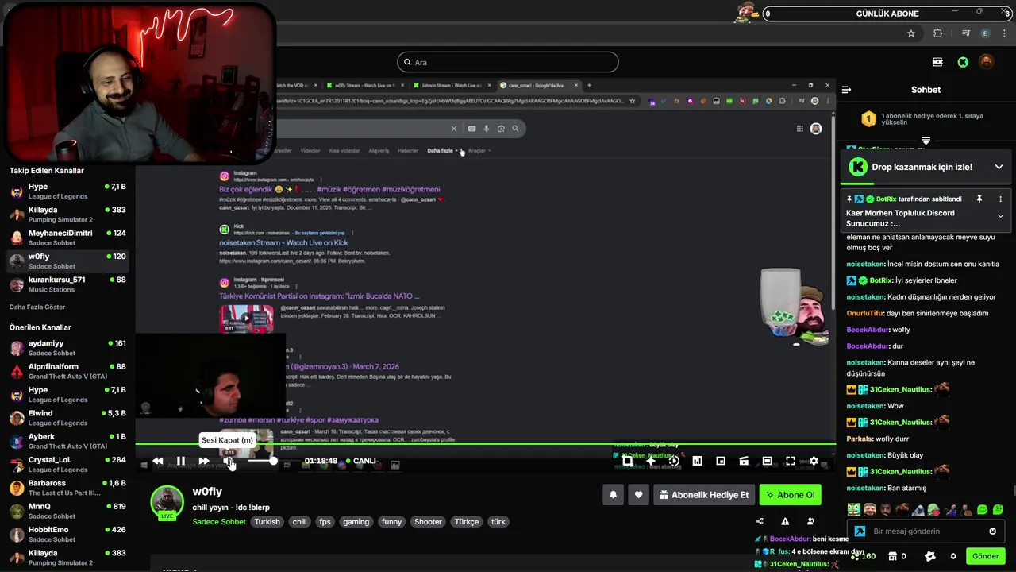Expand the Drop kazanmak için izle banner
Screen dimensions: 1016x572
point(999,167)
